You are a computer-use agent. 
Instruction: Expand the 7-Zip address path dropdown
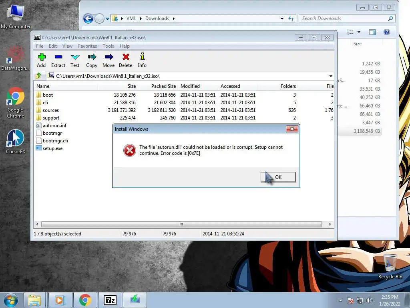(x=331, y=76)
